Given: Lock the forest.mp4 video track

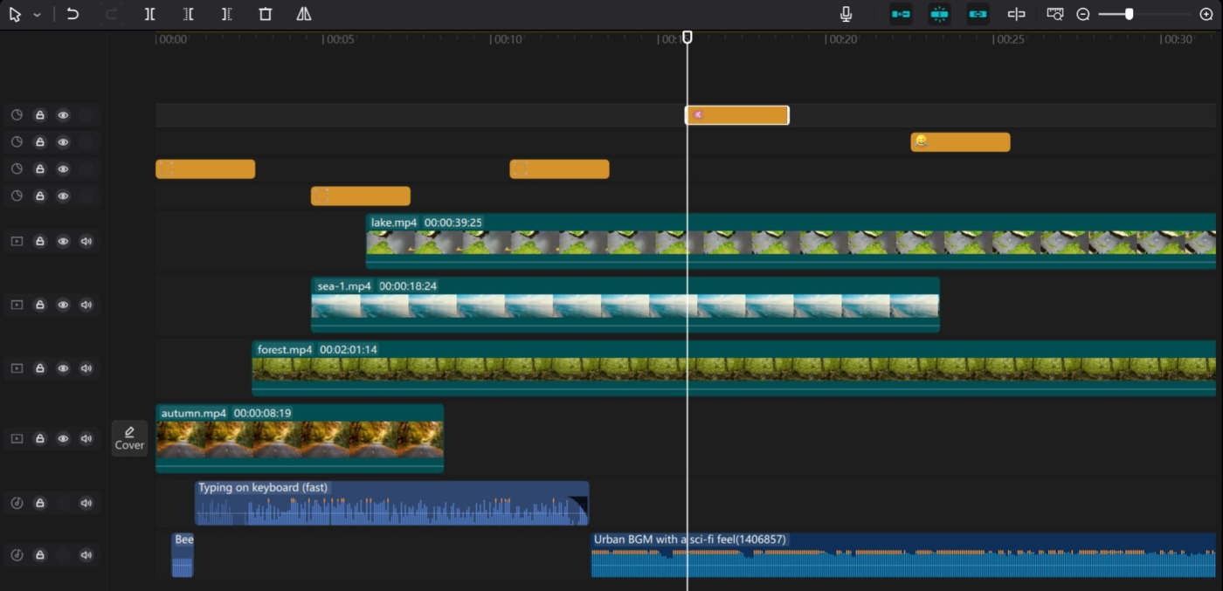Looking at the screenshot, I should coord(39,368).
